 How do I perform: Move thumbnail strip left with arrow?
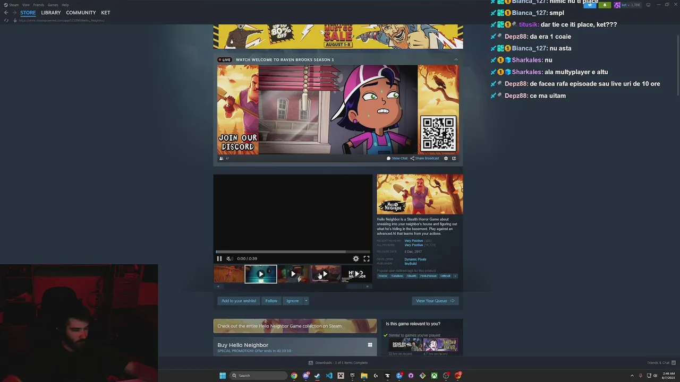pos(217,286)
